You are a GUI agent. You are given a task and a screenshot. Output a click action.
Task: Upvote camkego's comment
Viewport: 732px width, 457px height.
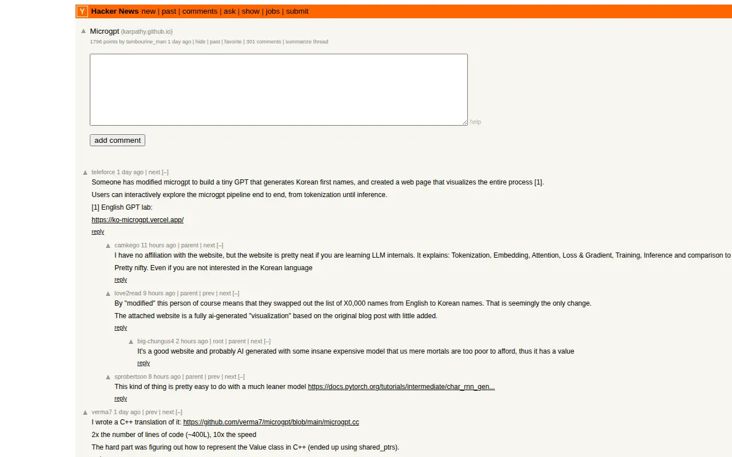(108, 245)
